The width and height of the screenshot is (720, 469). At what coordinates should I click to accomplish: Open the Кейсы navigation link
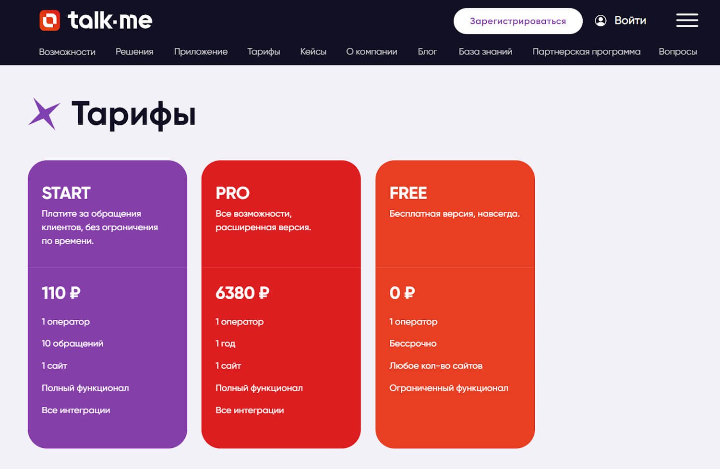(x=313, y=52)
